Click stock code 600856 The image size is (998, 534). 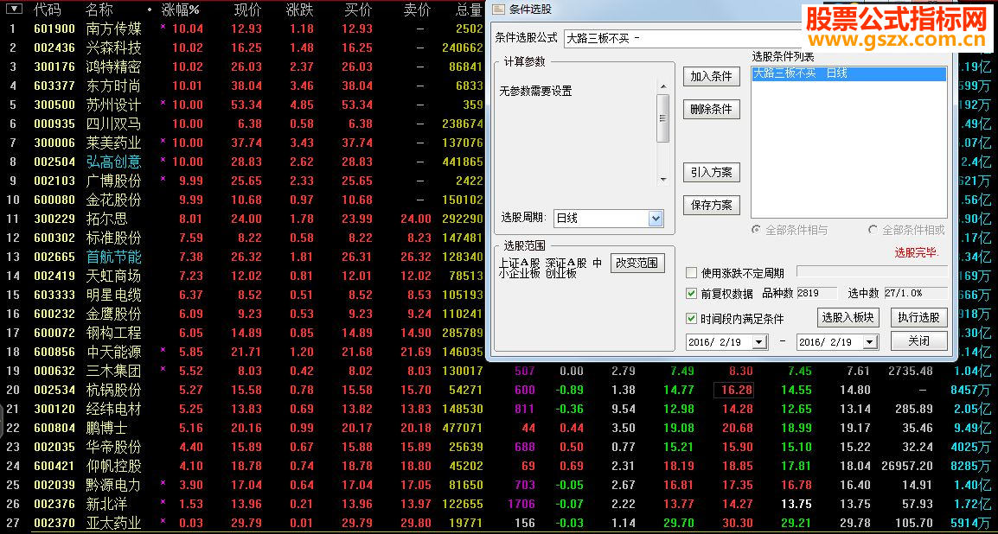tap(54, 353)
